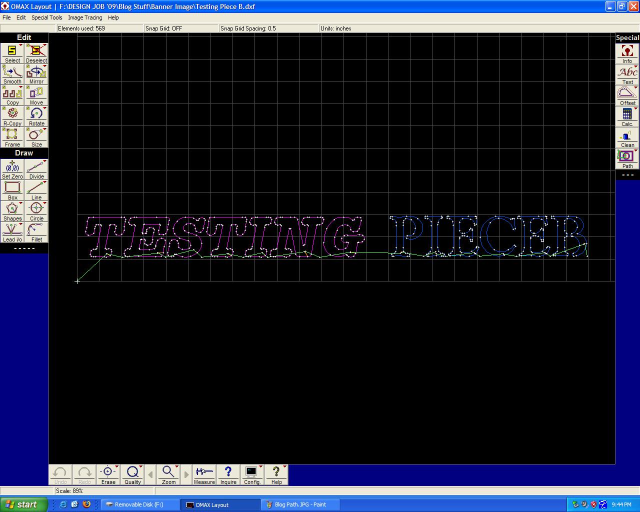This screenshot has width=640, height=512.
Task: Expand the dashes below Draw panel
Action: pos(24,248)
